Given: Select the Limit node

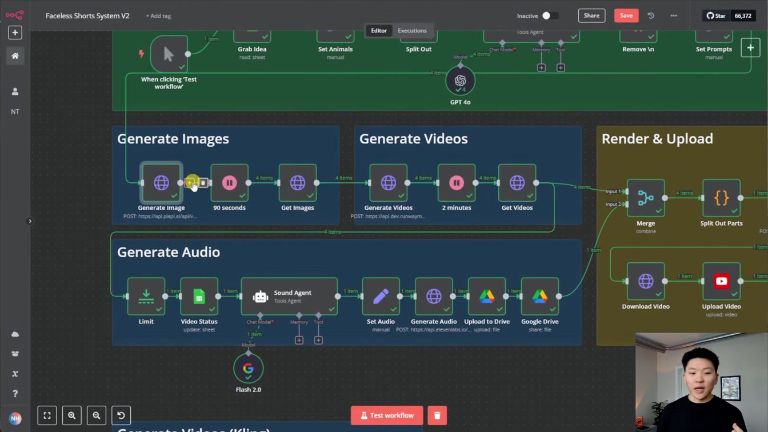Looking at the screenshot, I should pos(146,296).
